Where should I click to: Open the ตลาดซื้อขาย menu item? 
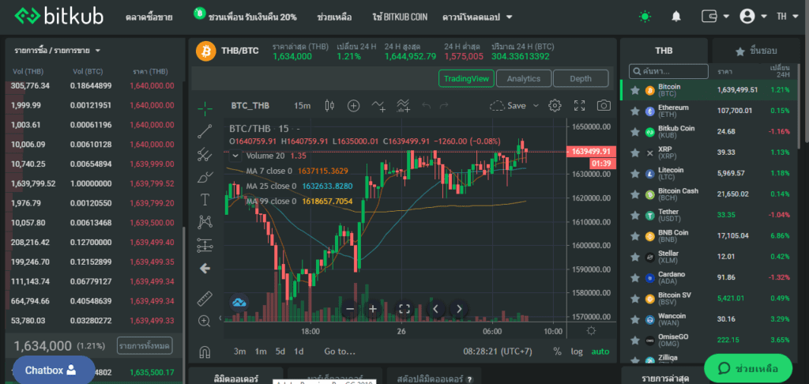149,17
